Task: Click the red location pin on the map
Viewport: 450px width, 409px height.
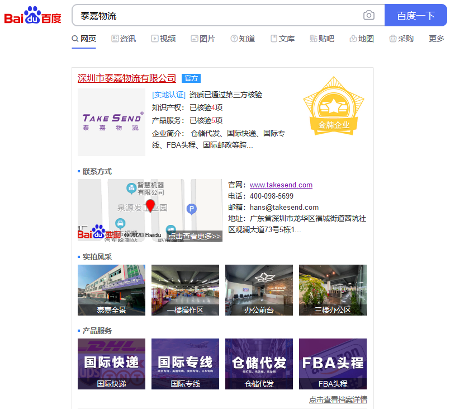Action: (150, 206)
